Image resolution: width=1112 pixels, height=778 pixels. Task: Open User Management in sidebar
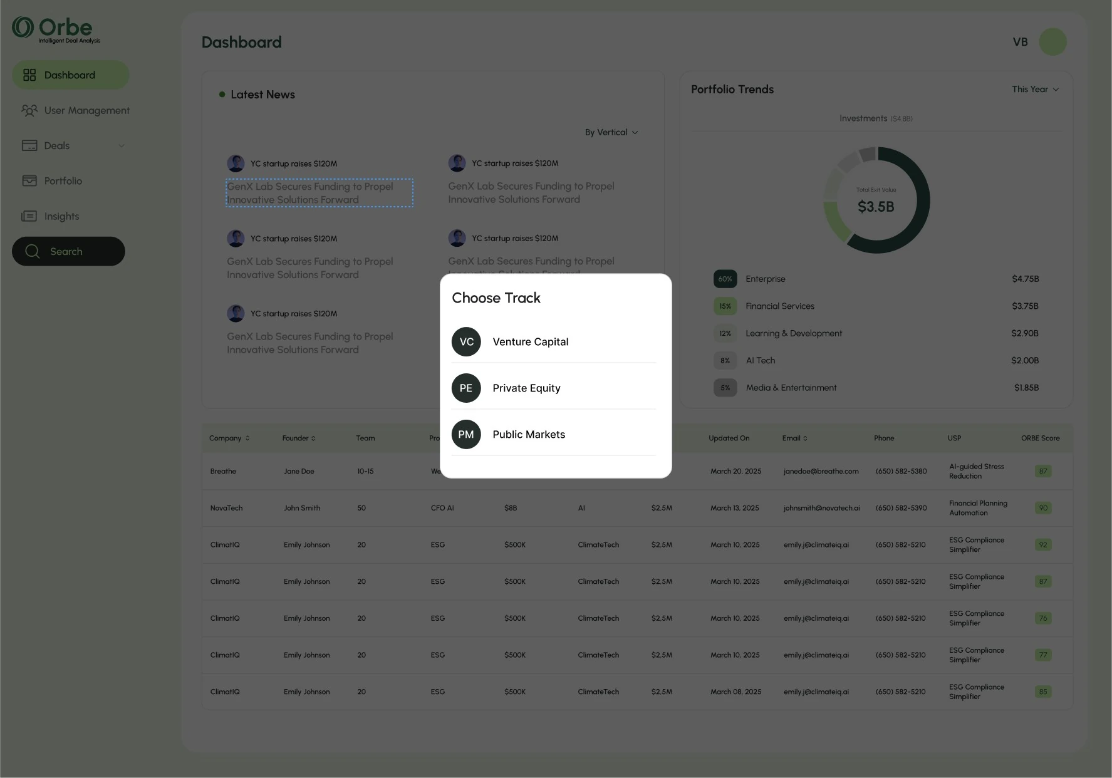[76, 111]
